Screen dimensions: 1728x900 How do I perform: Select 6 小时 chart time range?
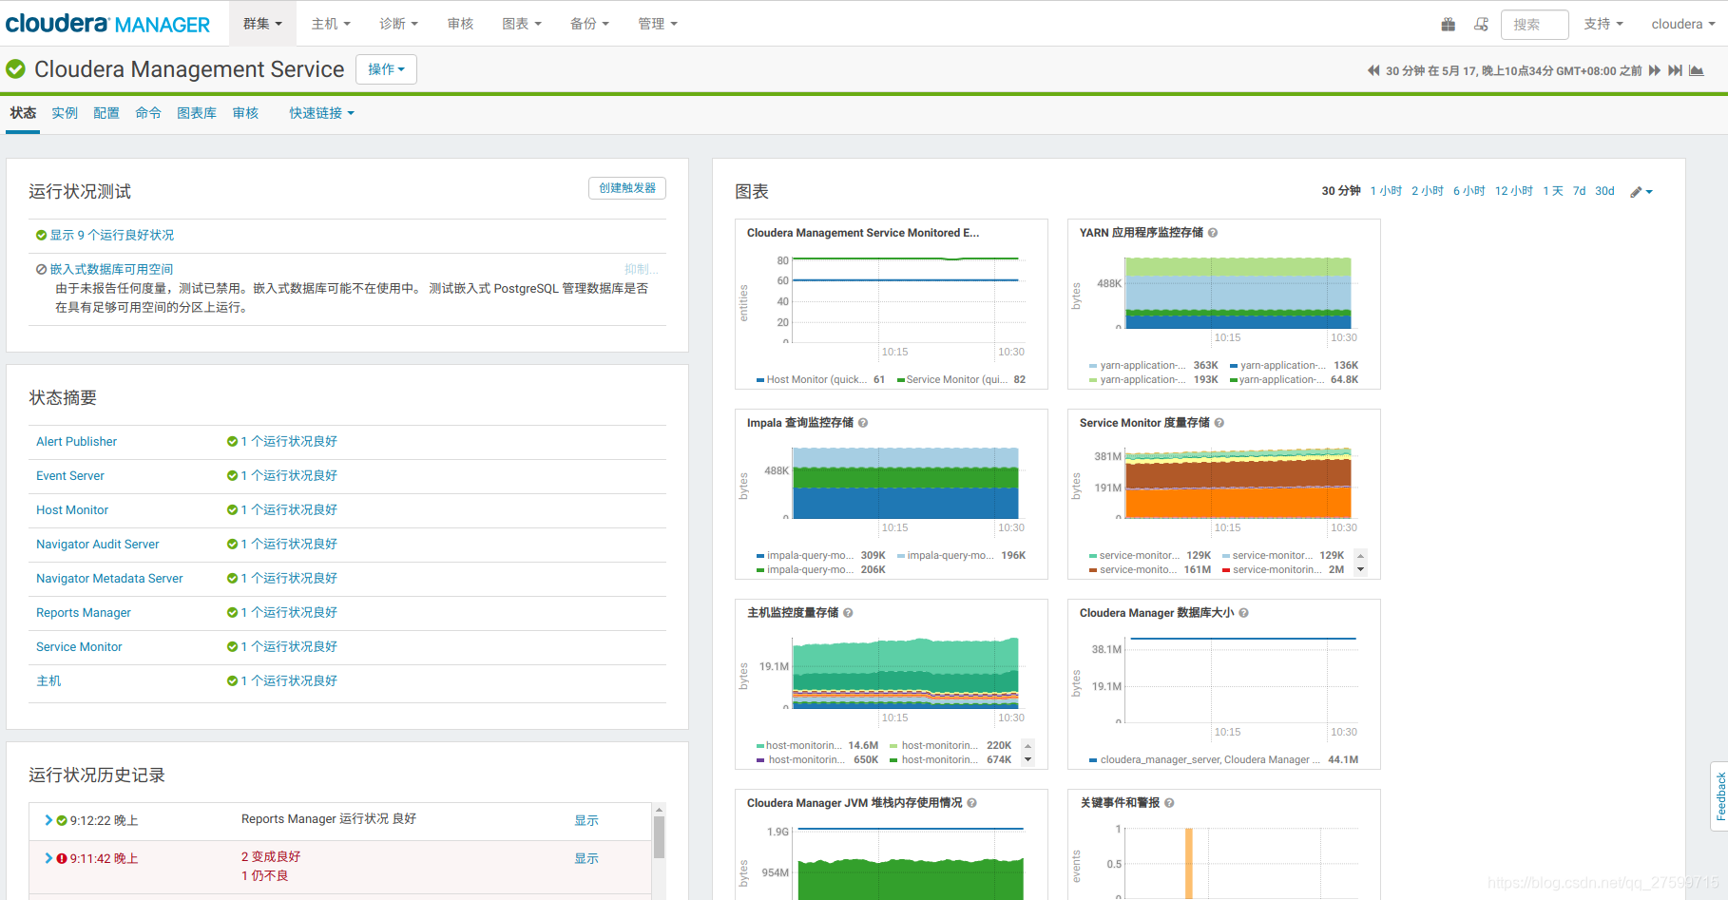point(1469,191)
